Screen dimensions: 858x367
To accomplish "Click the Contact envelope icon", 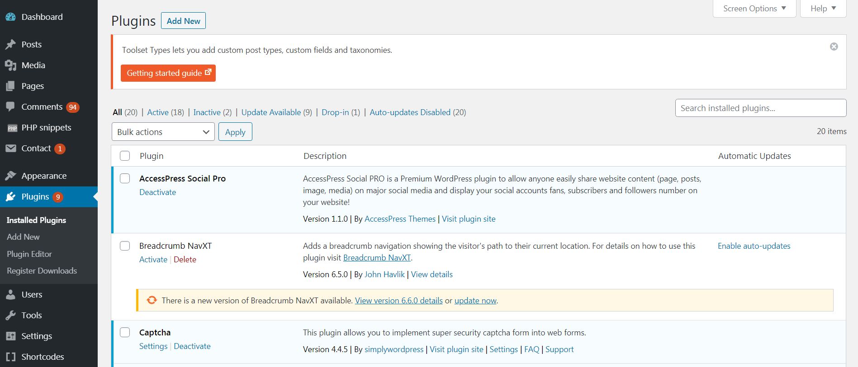I will click(x=10, y=149).
